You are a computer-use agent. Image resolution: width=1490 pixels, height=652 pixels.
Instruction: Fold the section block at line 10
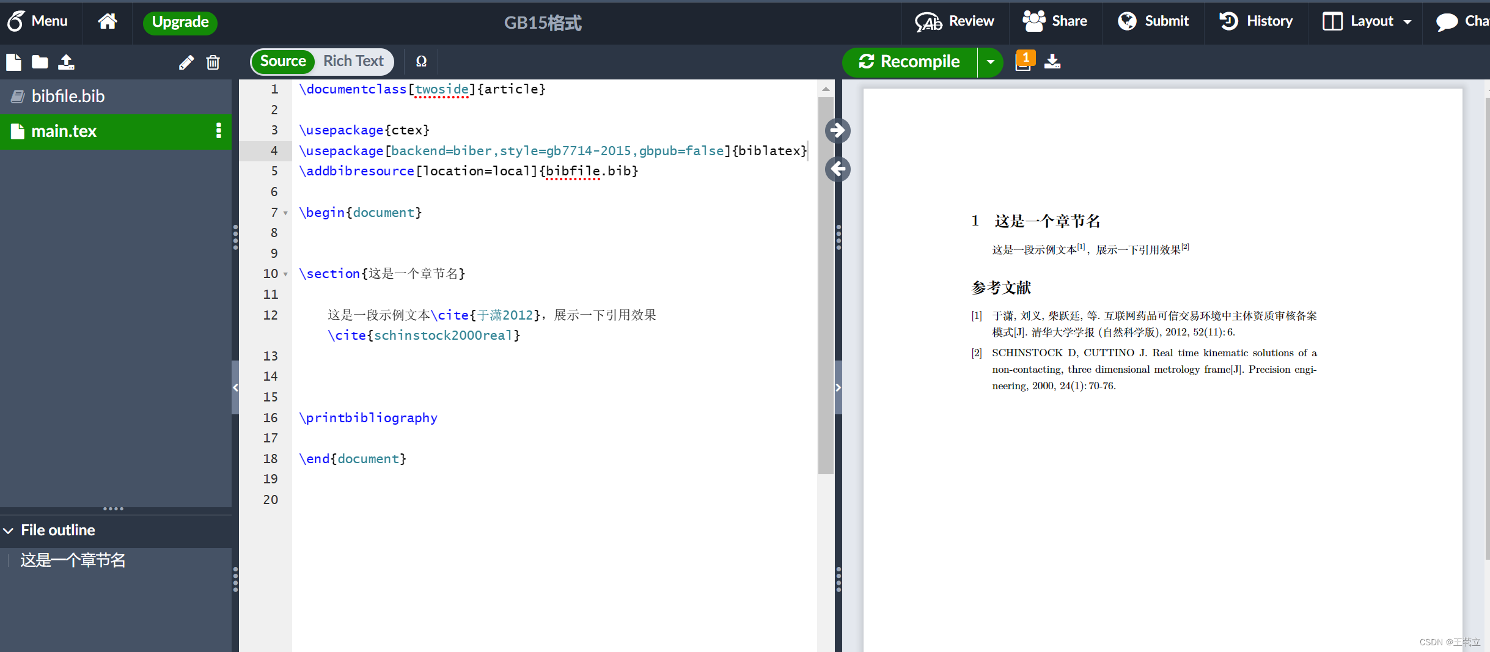pos(285,274)
